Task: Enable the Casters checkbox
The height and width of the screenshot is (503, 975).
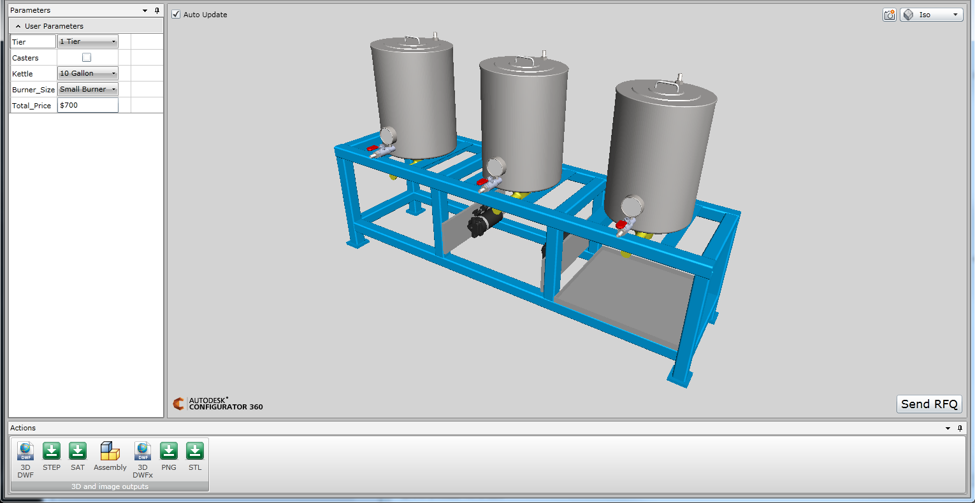Action: 87,57
